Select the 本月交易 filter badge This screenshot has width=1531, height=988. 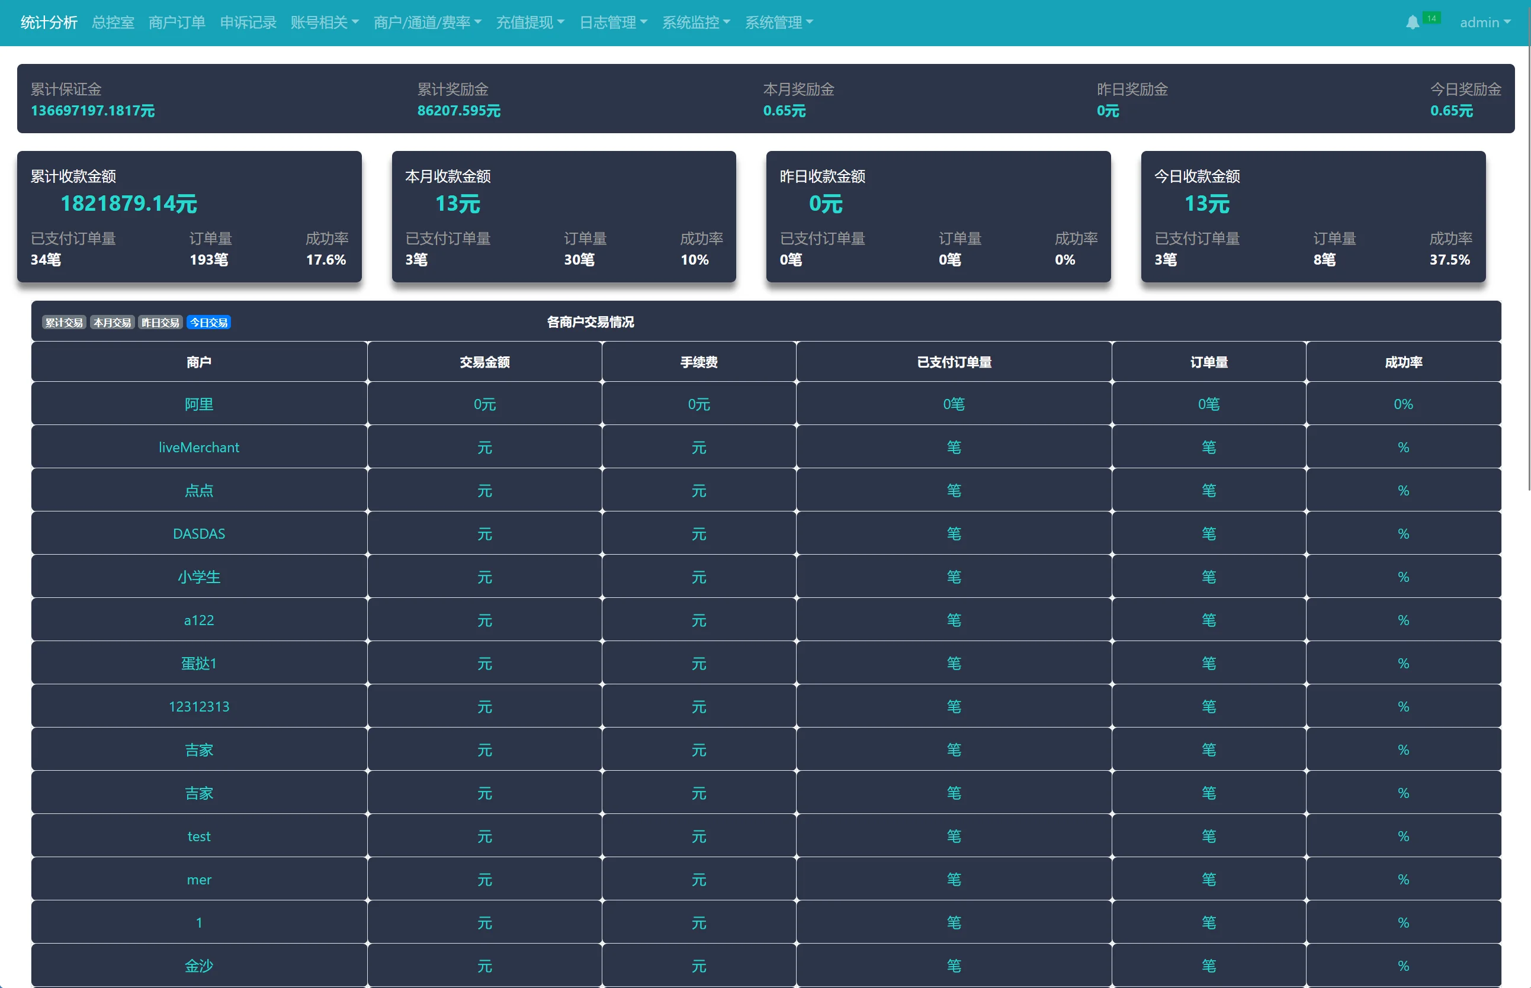112,323
